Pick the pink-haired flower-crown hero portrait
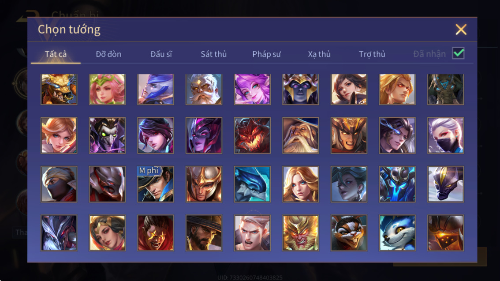Viewport: 500px width, 281px height. (107, 89)
